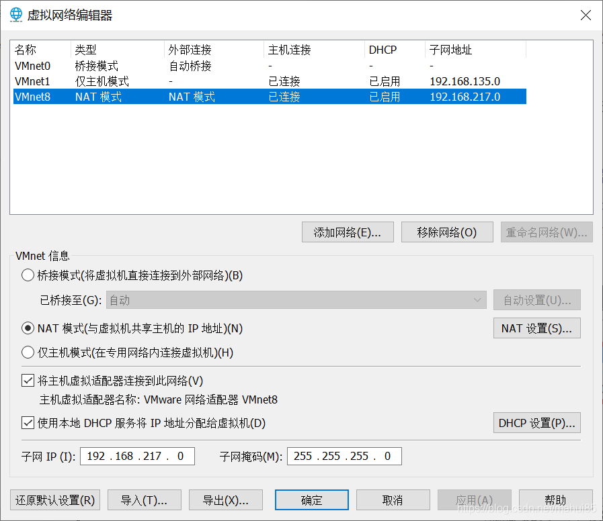Open NAT 设置(S)... dialog

537,328
